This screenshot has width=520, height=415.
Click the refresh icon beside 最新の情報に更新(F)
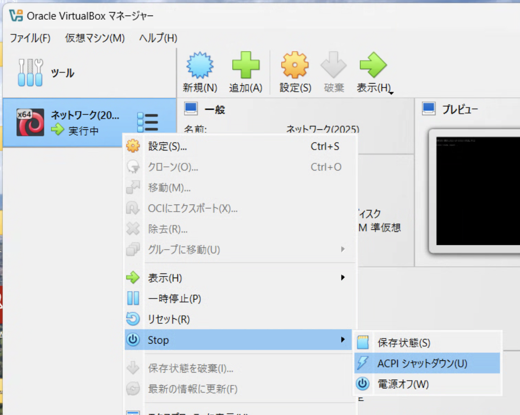133,389
